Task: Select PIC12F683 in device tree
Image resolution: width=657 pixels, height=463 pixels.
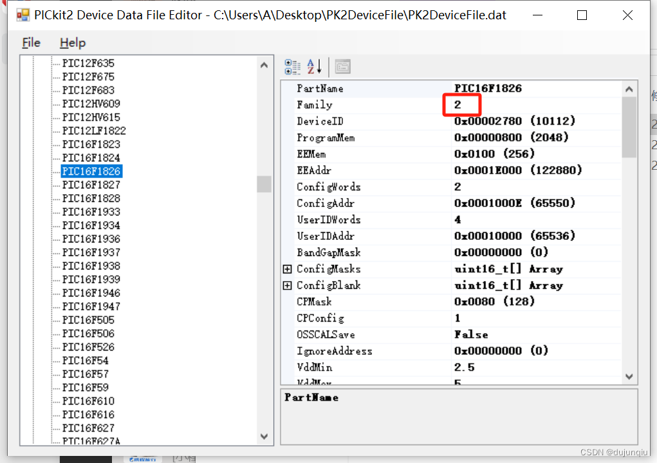Action: pos(88,91)
